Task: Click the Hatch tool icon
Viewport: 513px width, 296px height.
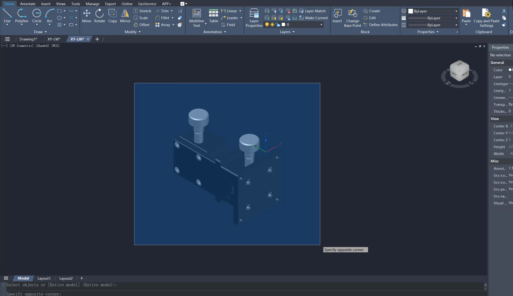Action: tap(59, 25)
